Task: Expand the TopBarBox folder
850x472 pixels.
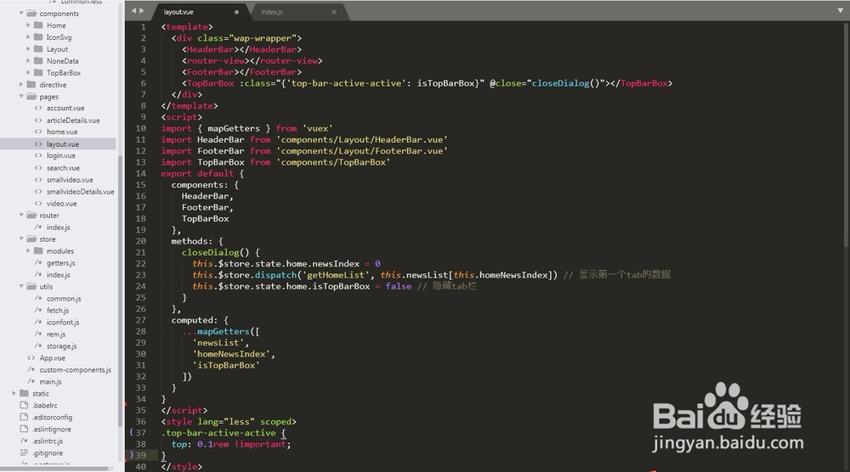Action: (x=28, y=72)
